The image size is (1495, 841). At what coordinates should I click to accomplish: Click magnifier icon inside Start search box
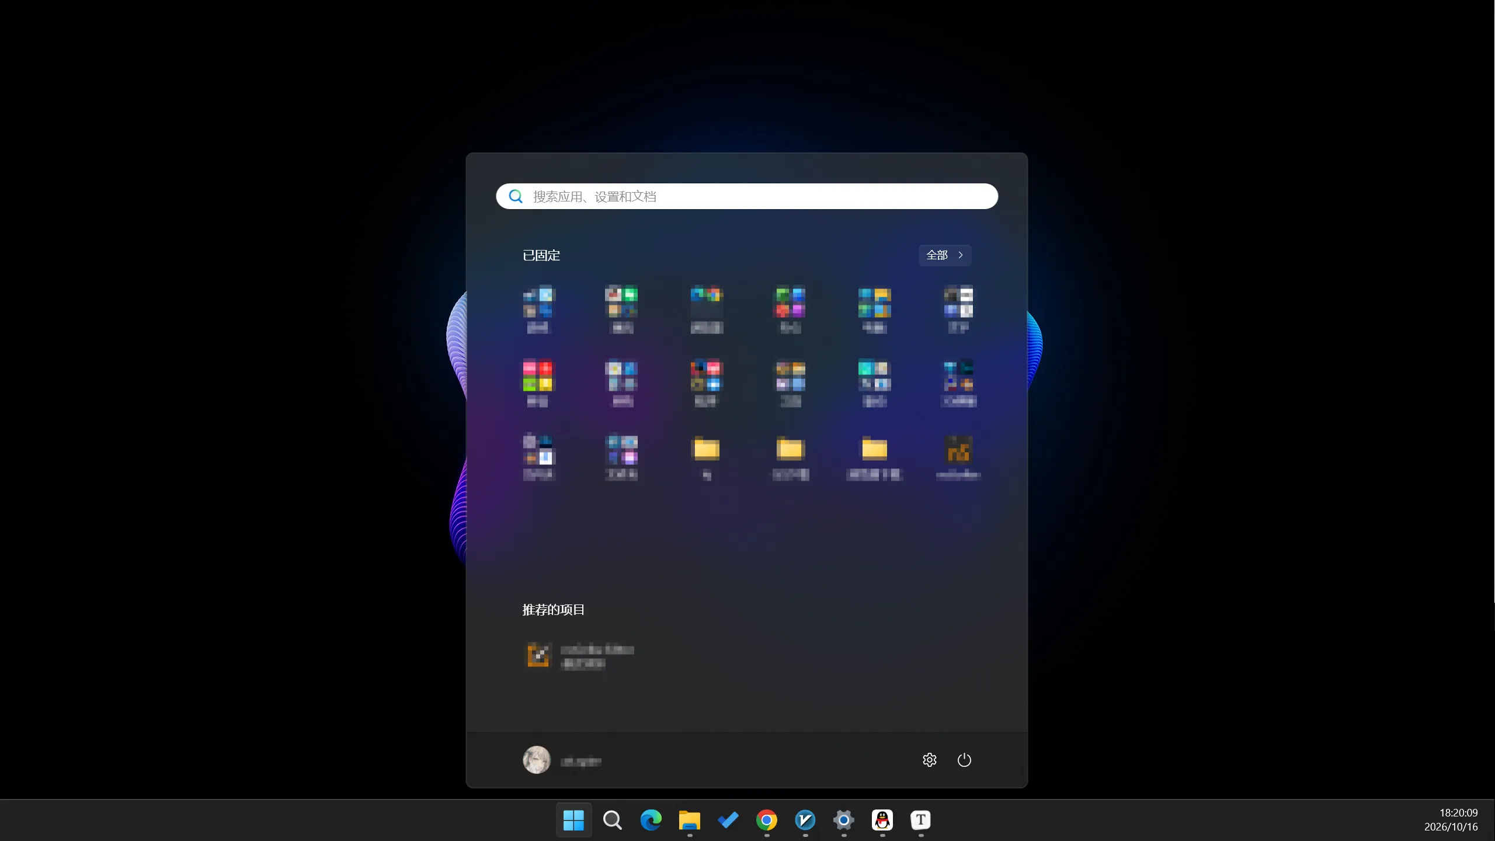pyautogui.click(x=516, y=196)
